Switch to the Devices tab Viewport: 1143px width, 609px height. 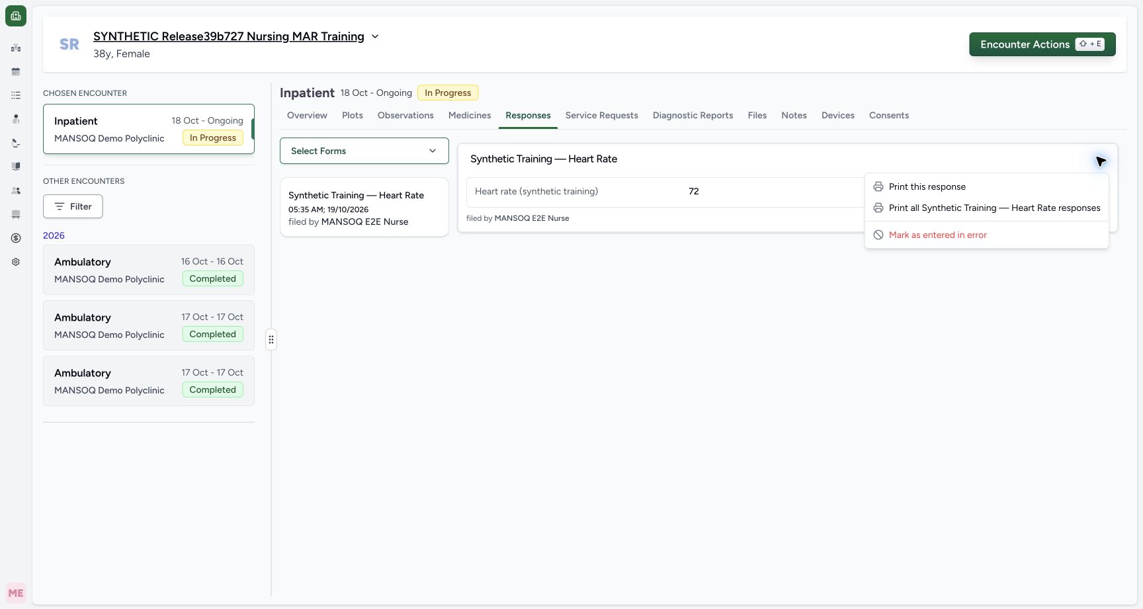click(838, 115)
